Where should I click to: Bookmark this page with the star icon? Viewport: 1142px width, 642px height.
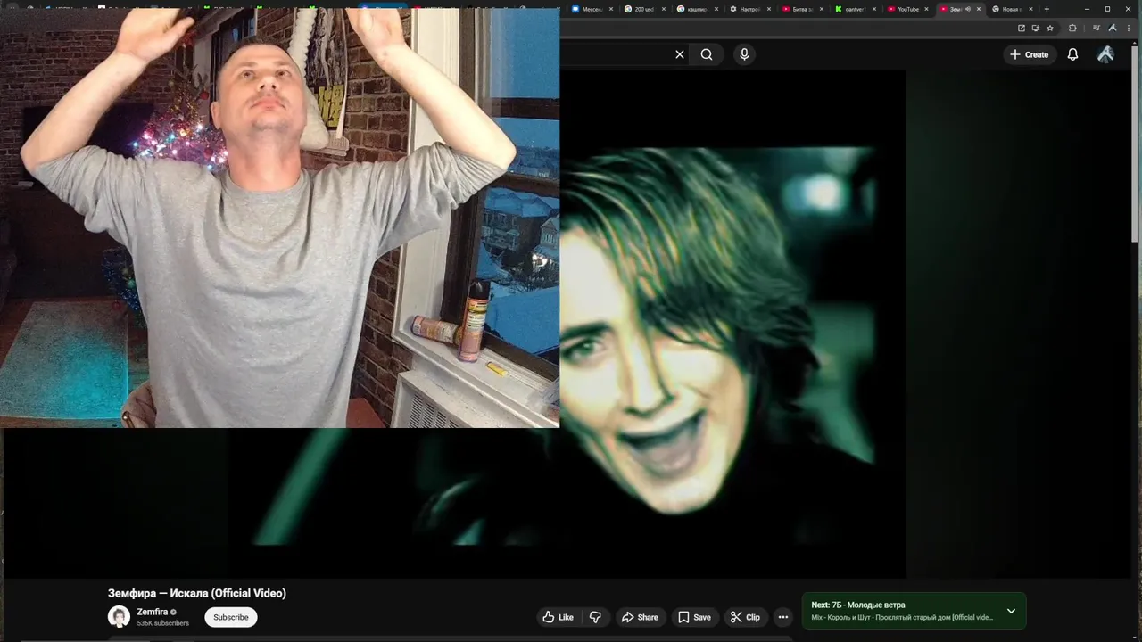pos(1050,28)
